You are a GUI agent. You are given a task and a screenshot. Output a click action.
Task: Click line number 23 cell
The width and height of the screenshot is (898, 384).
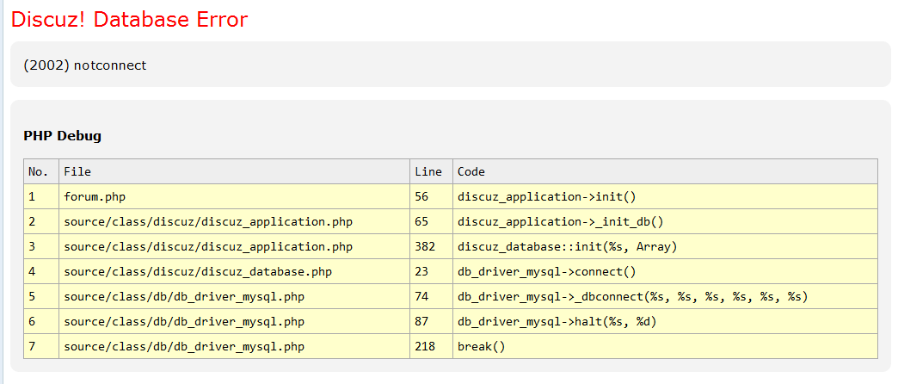431,272
